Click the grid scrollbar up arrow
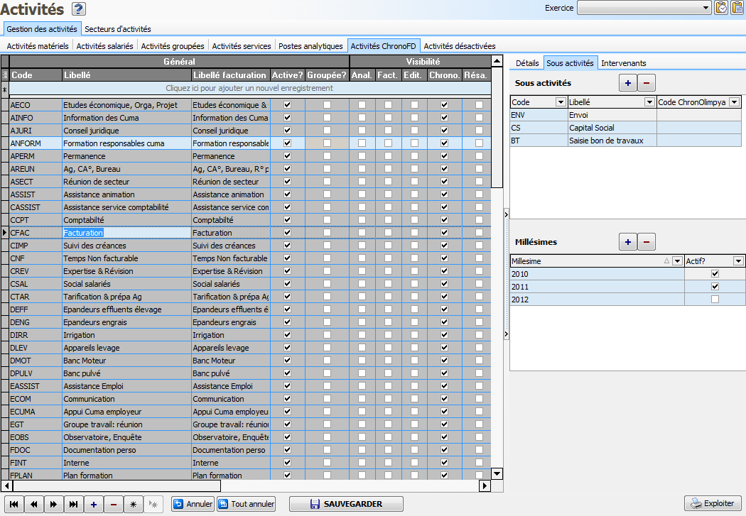Screen dimensions: 746x516 (497, 61)
